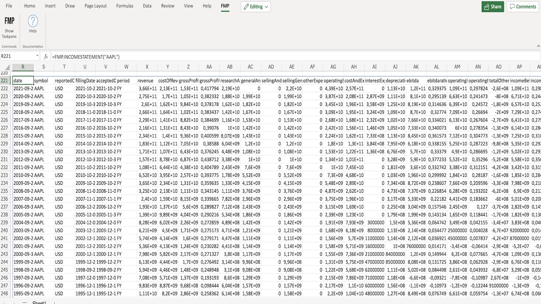541x304 pixels.
Task: Select cell with value "45000000"
Action: [x=457, y=238]
